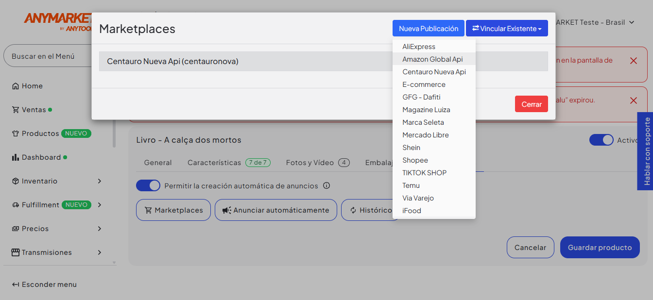Image resolution: width=653 pixels, height=300 pixels.
Task: Click the info icon beside creación automática
Action: click(x=326, y=186)
